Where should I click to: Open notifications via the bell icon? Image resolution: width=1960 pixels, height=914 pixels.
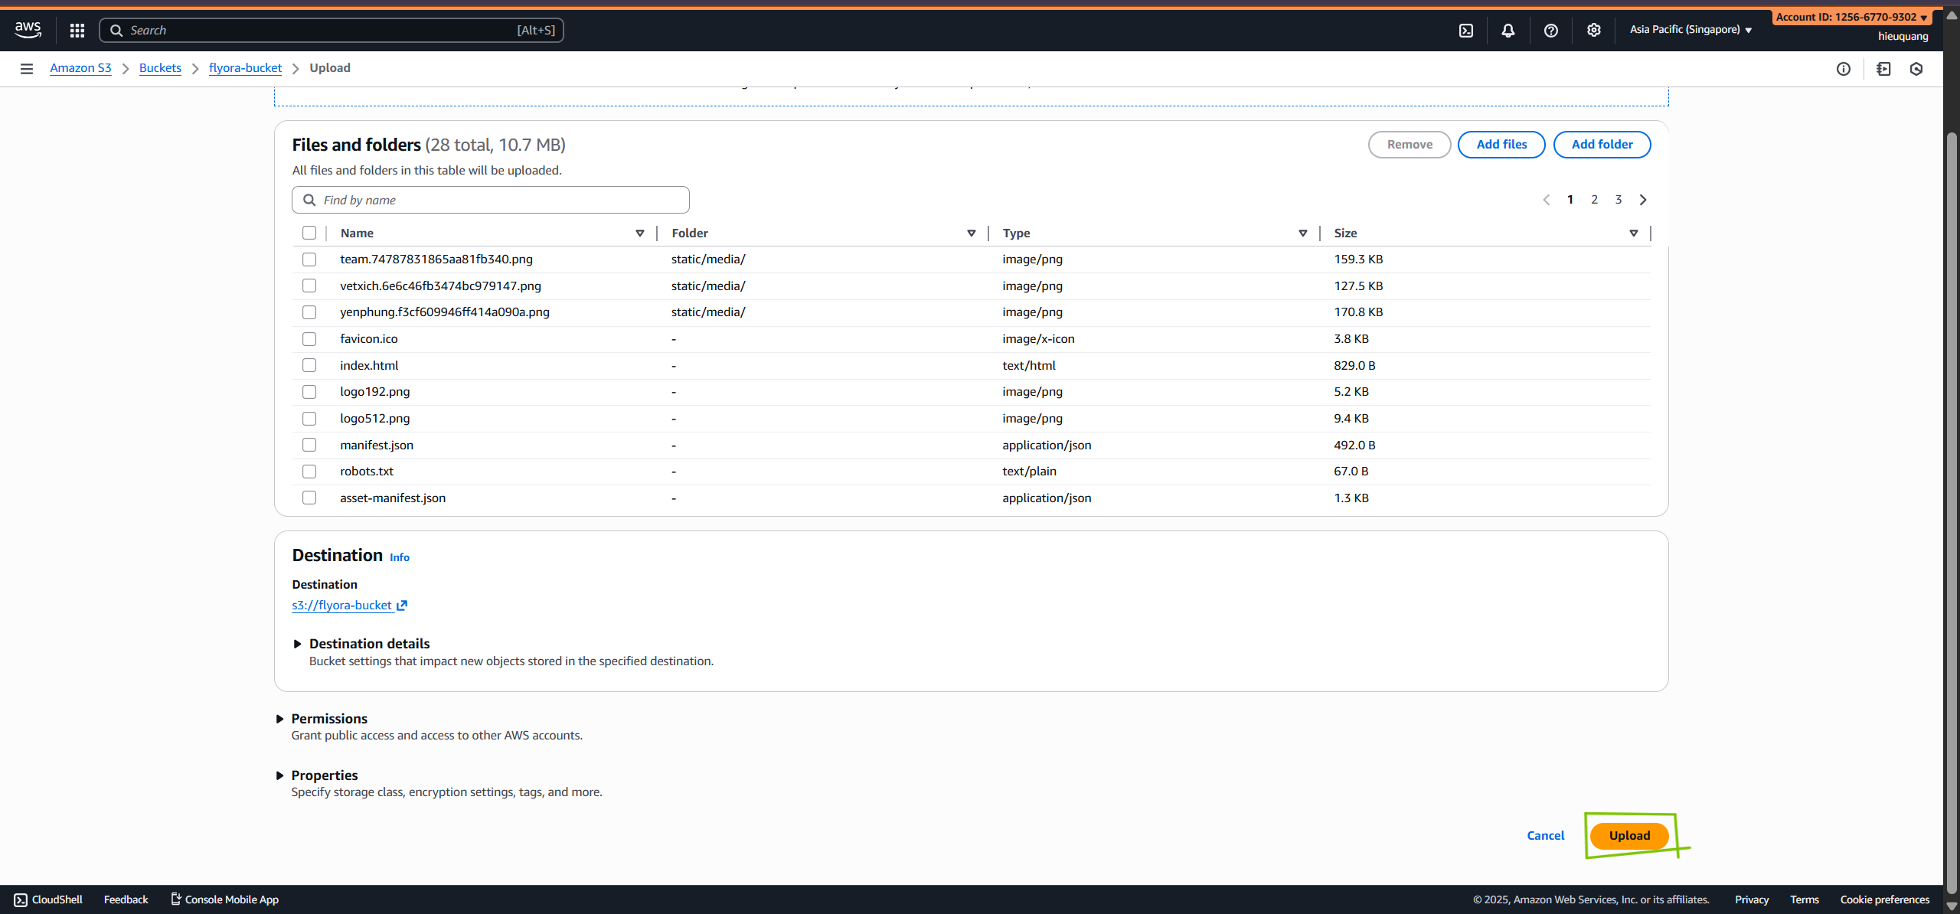tap(1508, 30)
